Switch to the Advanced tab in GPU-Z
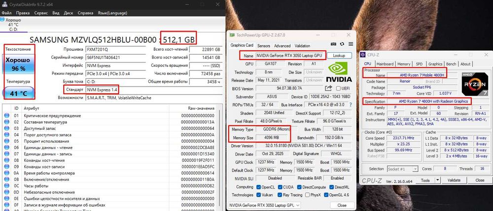493x211 pixels. tap(282, 46)
